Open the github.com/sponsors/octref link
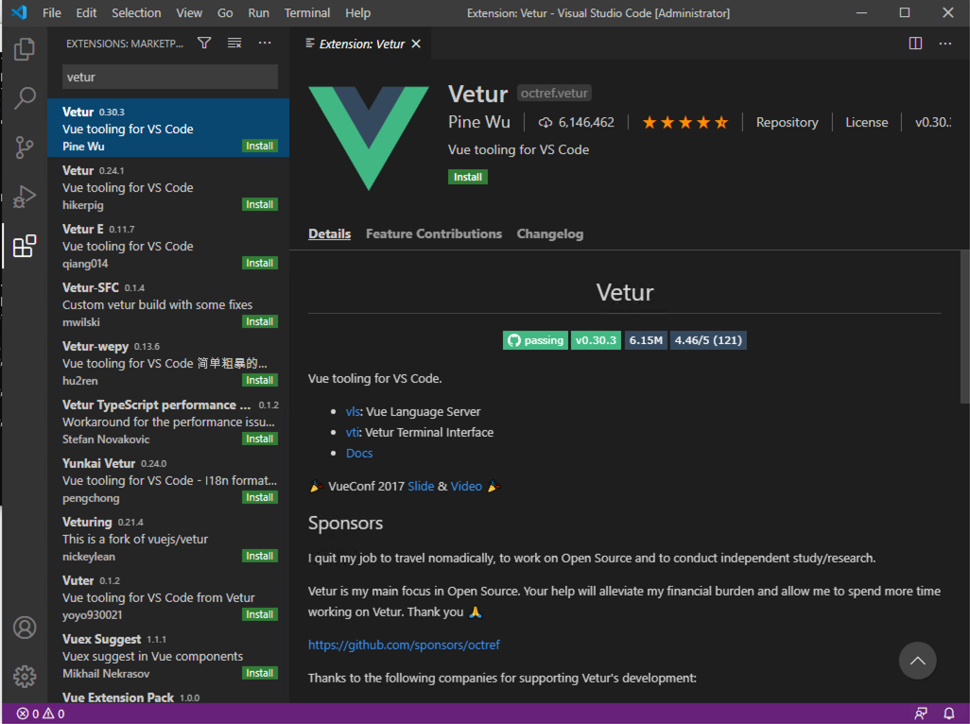This screenshot has height=724, width=970. 404,645
